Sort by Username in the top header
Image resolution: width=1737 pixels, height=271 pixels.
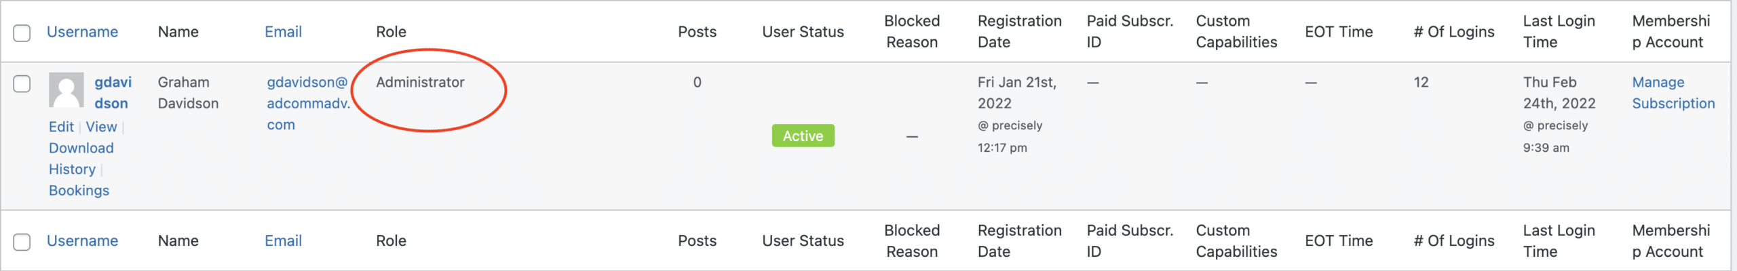click(82, 32)
